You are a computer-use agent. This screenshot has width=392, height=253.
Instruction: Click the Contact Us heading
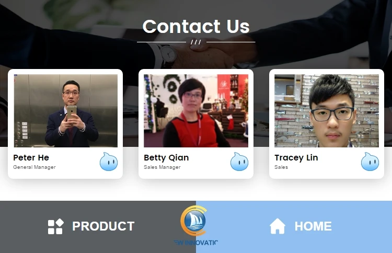tap(196, 26)
